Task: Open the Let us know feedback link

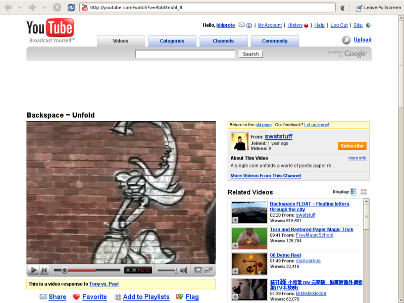Action: pos(317,125)
